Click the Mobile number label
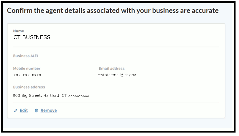 26,69
